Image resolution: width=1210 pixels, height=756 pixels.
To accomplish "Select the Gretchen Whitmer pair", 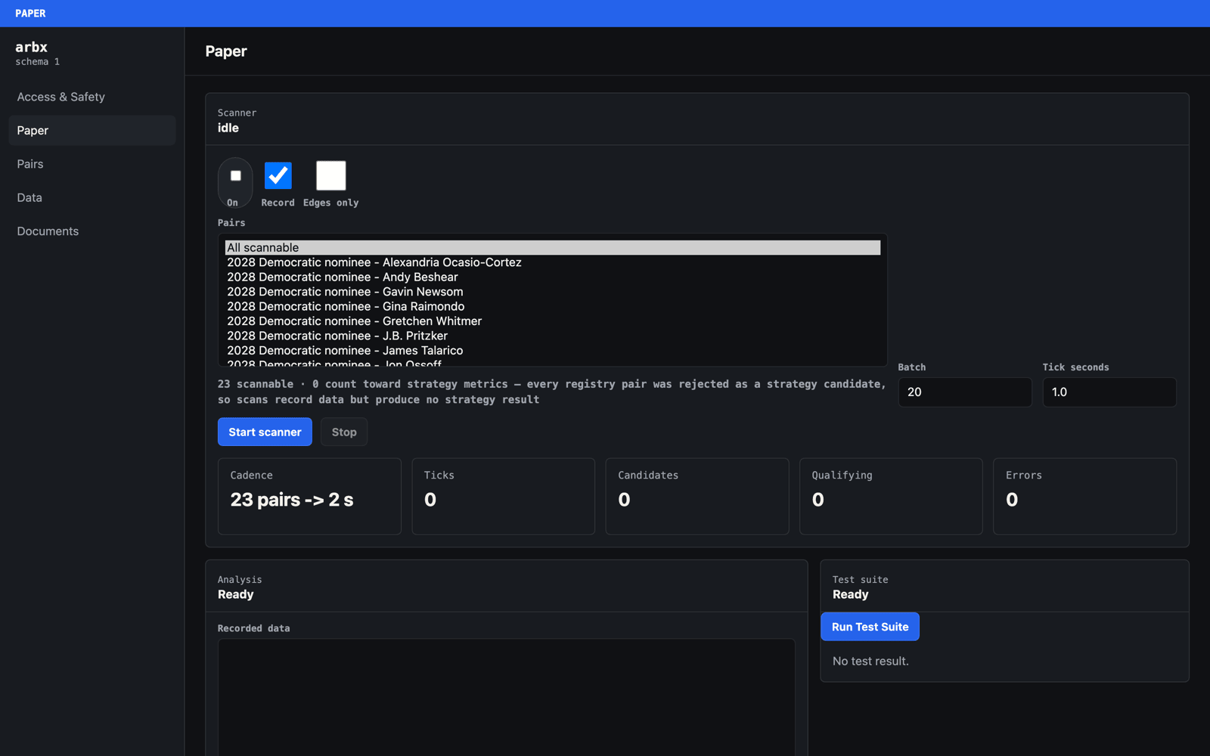I will click(x=553, y=321).
